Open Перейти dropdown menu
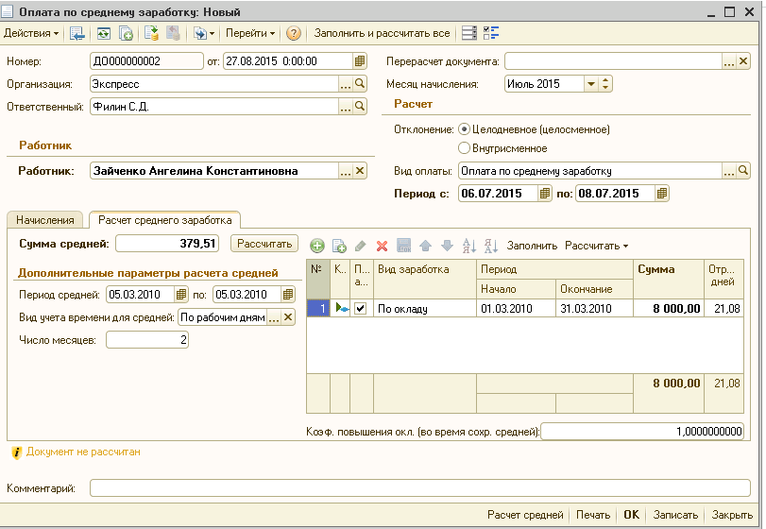766x529 pixels. (x=250, y=33)
